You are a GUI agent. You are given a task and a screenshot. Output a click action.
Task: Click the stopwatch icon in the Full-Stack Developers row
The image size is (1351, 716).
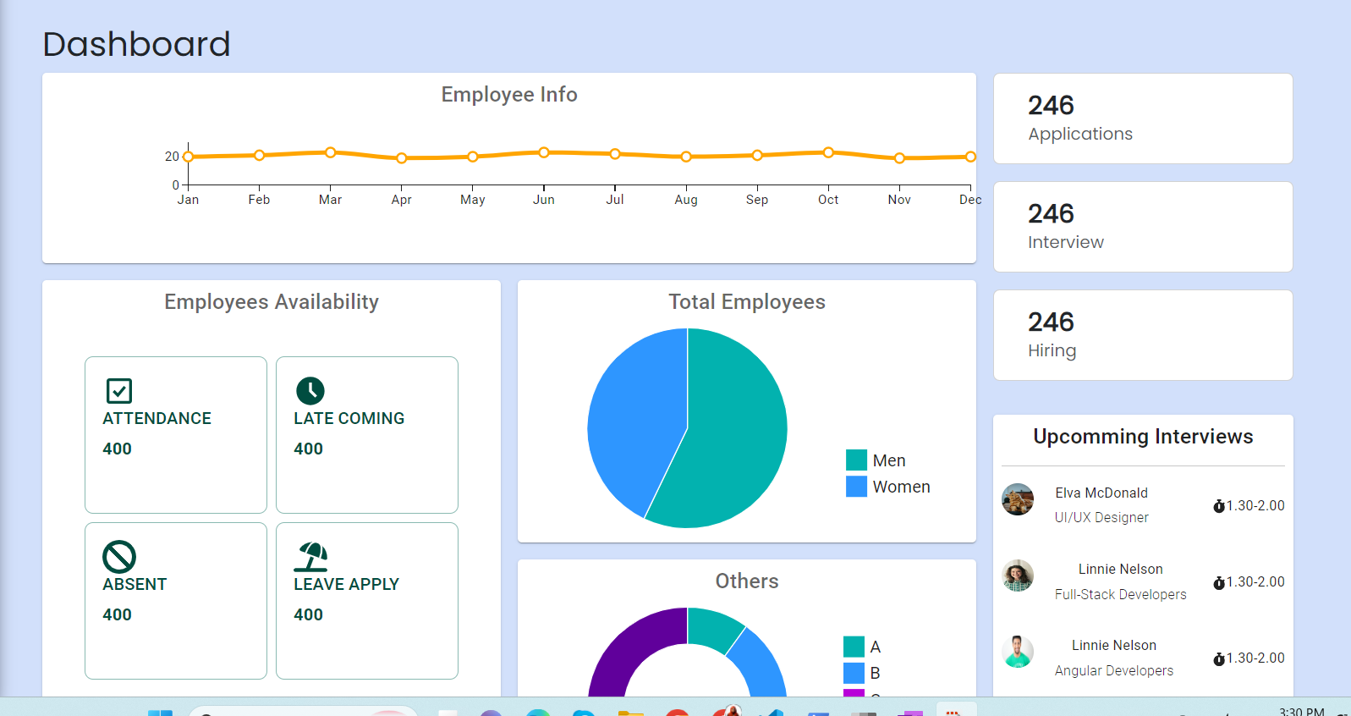1219,582
